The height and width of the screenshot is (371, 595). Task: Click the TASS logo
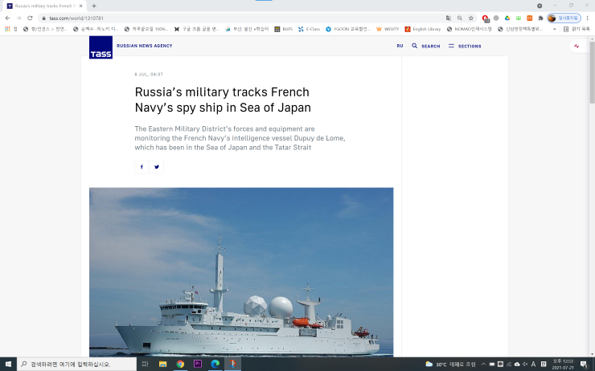point(101,47)
